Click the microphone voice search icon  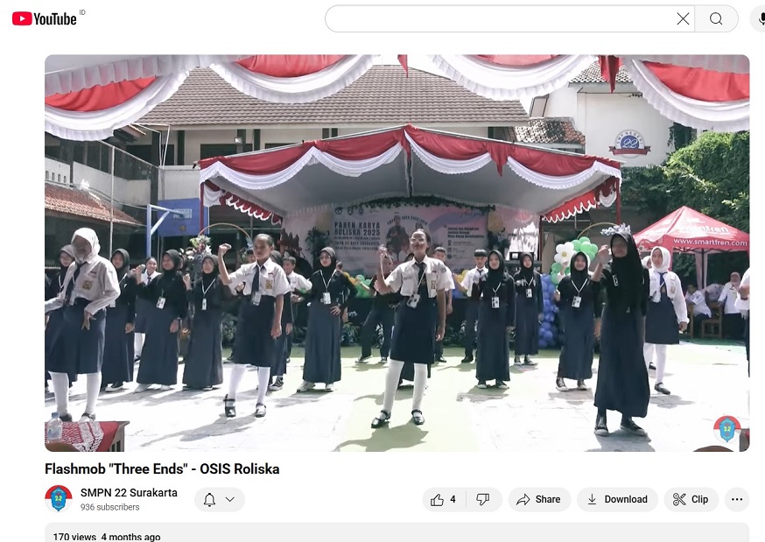pos(760,18)
